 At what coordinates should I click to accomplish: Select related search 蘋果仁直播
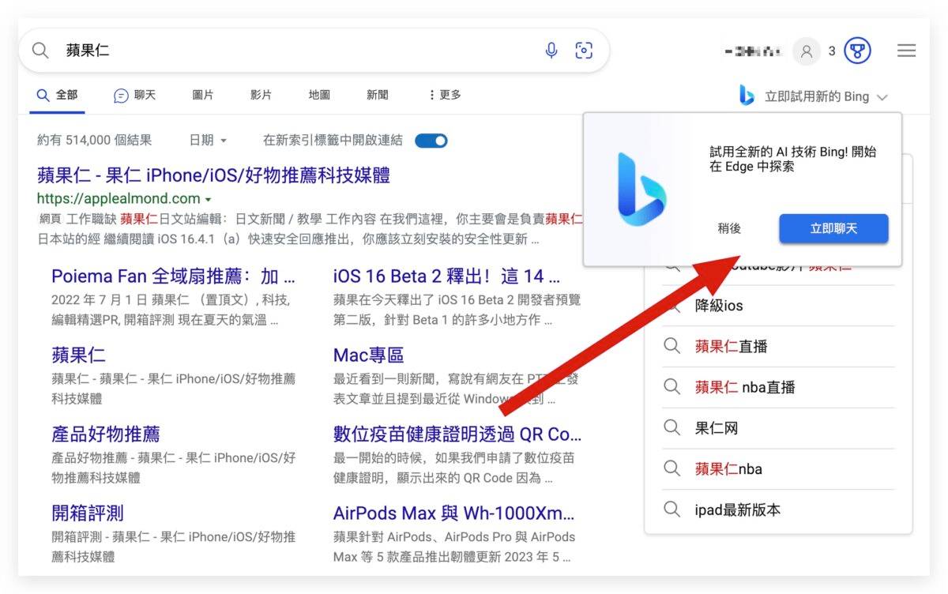coord(732,346)
